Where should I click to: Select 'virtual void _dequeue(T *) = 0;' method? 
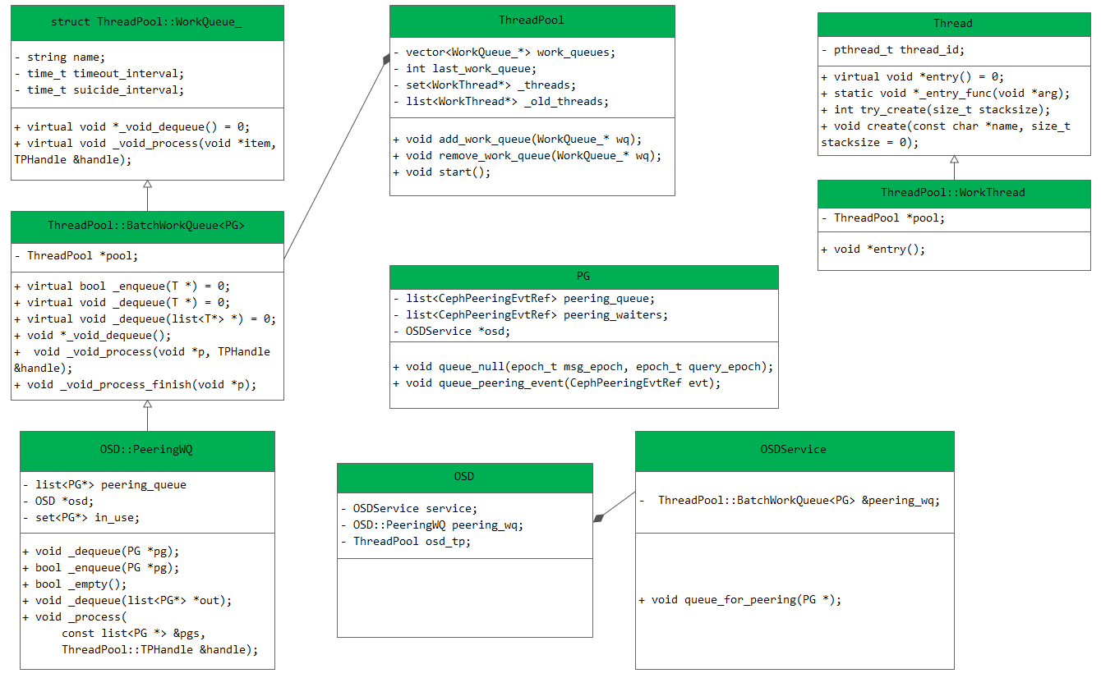point(122,302)
